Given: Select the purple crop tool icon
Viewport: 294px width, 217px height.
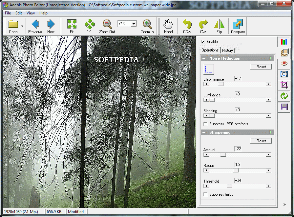Looking at the screenshot, I should (x=284, y=85).
